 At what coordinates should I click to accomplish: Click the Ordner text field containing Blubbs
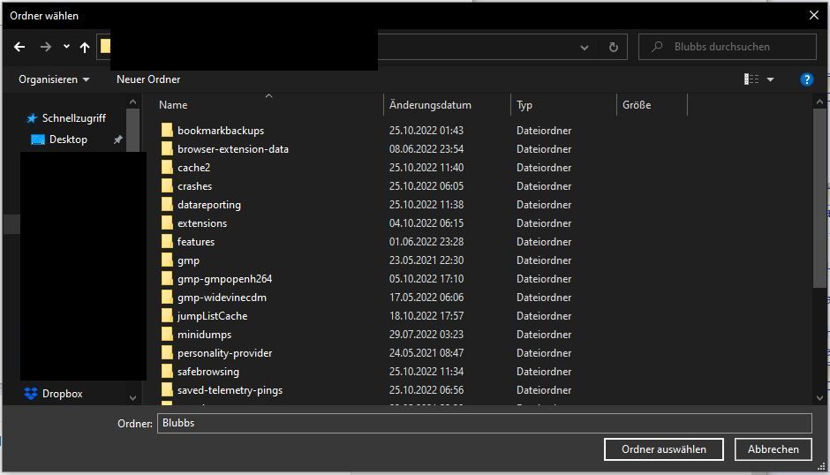tap(485, 423)
